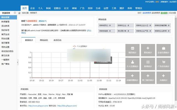Select 推广营销 in the quick menu
The height and width of the screenshot is (110, 177).
(5, 64)
